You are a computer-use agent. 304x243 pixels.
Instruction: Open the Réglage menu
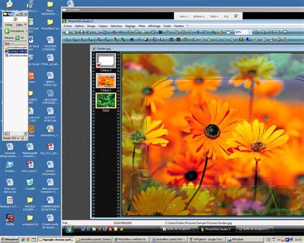130,26
